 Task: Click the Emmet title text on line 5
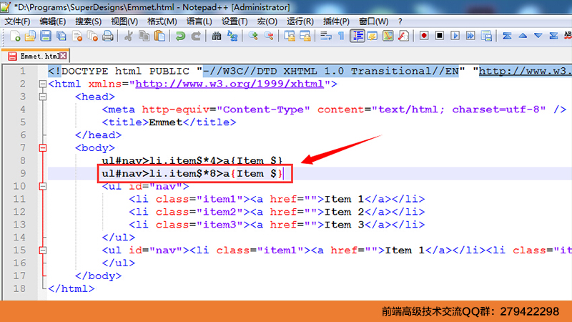coord(165,122)
